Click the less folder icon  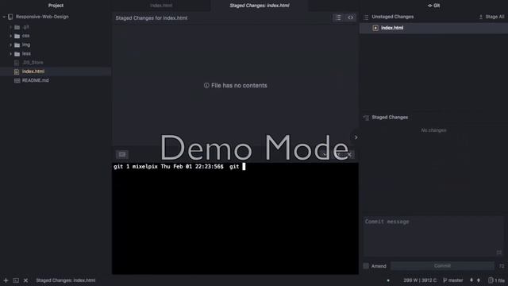coord(17,54)
